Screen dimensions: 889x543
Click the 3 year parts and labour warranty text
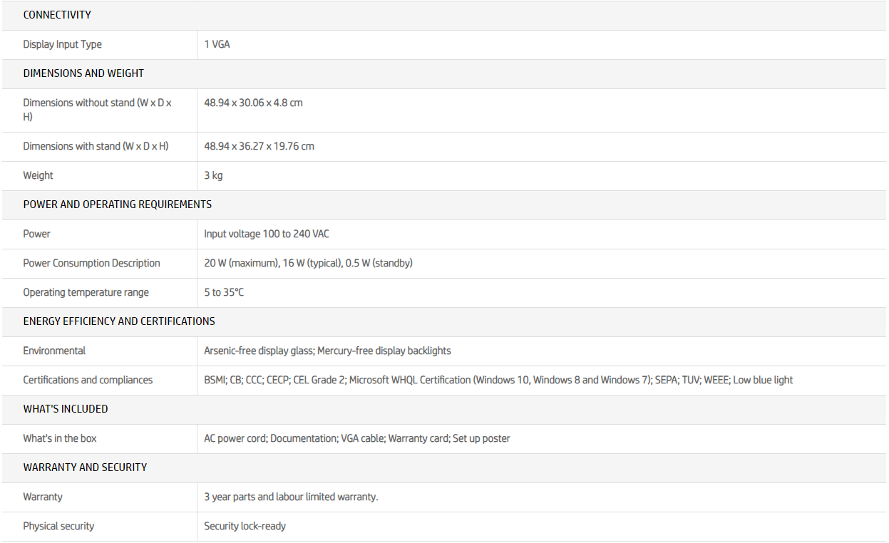(x=291, y=497)
